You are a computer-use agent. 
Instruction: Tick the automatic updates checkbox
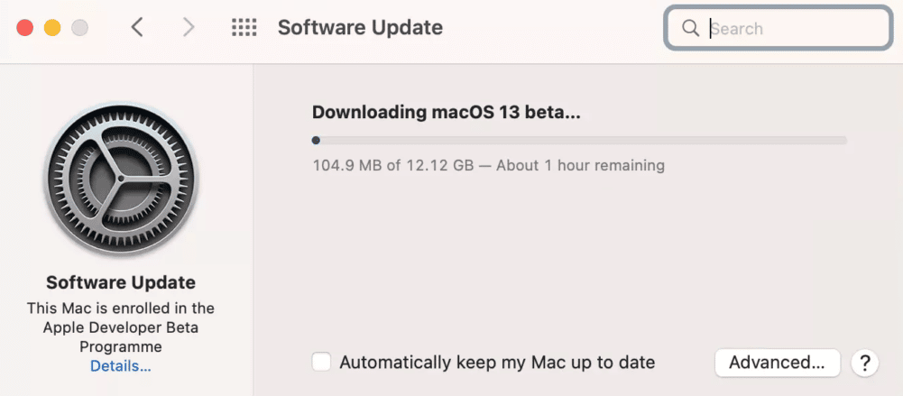click(x=321, y=363)
